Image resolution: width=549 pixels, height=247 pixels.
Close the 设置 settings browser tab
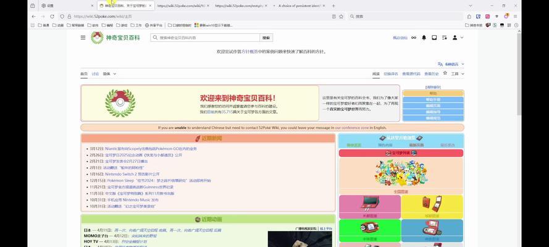(x=92, y=6)
